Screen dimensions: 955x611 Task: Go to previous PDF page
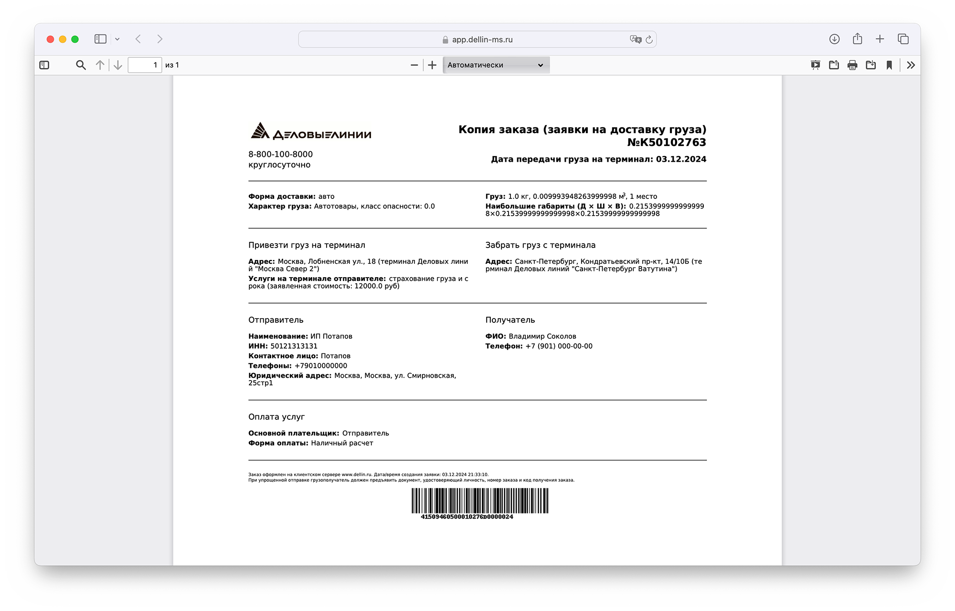pos(100,65)
